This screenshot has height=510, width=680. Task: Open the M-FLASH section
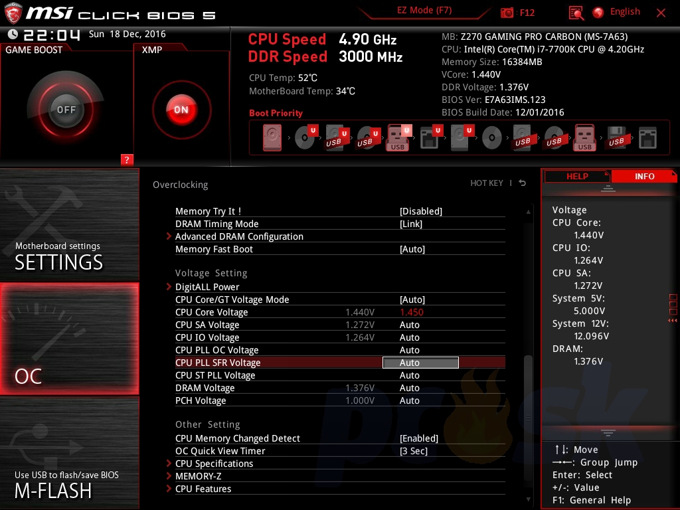pos(69,453)
